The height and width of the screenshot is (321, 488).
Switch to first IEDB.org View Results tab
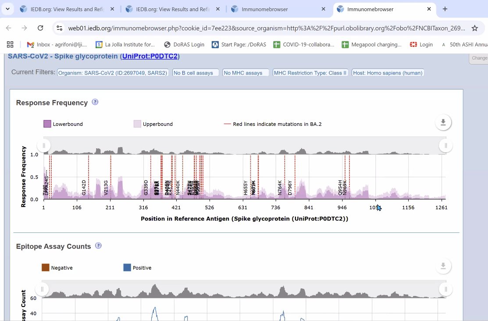point(67,9)
